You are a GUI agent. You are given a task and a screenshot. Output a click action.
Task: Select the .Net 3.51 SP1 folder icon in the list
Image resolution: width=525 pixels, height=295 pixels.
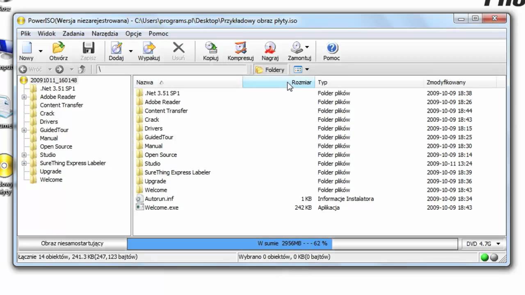click(139, 93)
